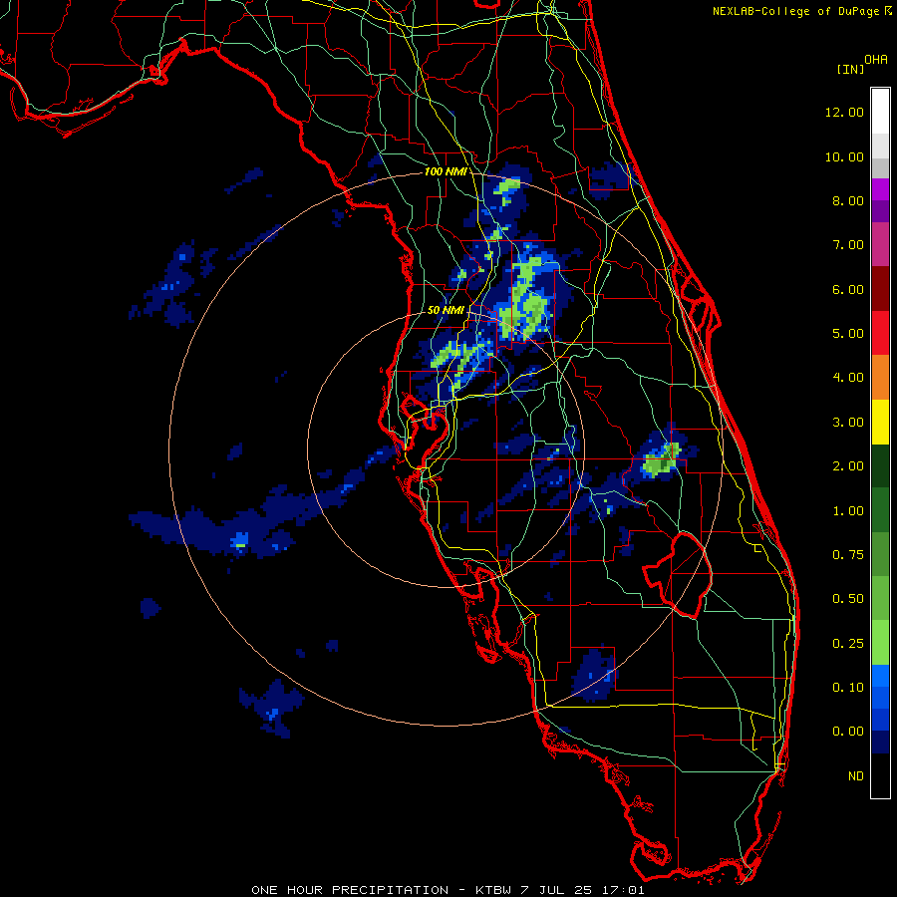Click the 4.00 legend value
The image size is (897, 897).
point(848,378)
